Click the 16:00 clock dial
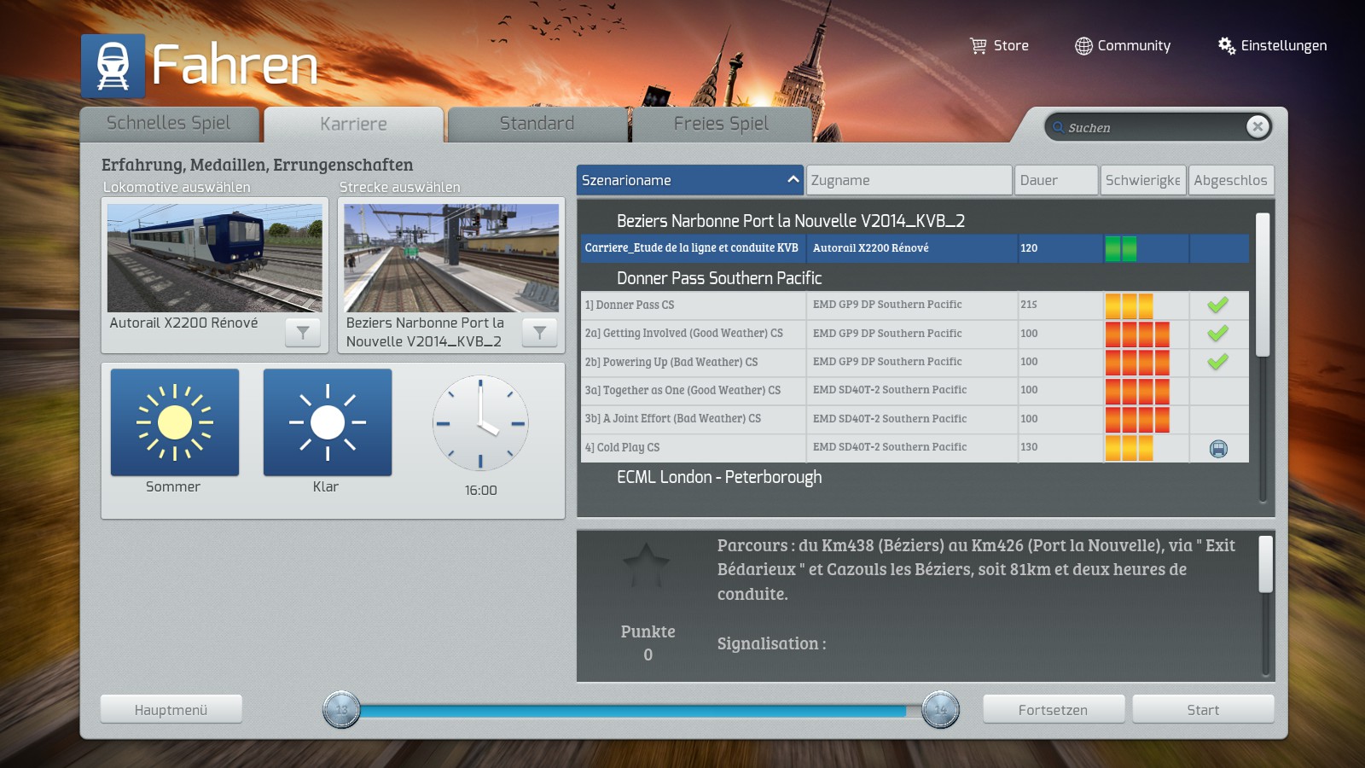The height and width of the screenshot is (768, 1365). click(x=480, y=423)
